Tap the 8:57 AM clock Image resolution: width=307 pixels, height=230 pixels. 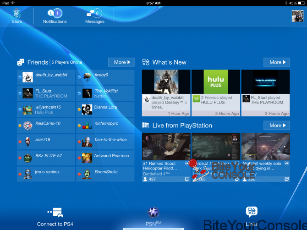(153, 3)
